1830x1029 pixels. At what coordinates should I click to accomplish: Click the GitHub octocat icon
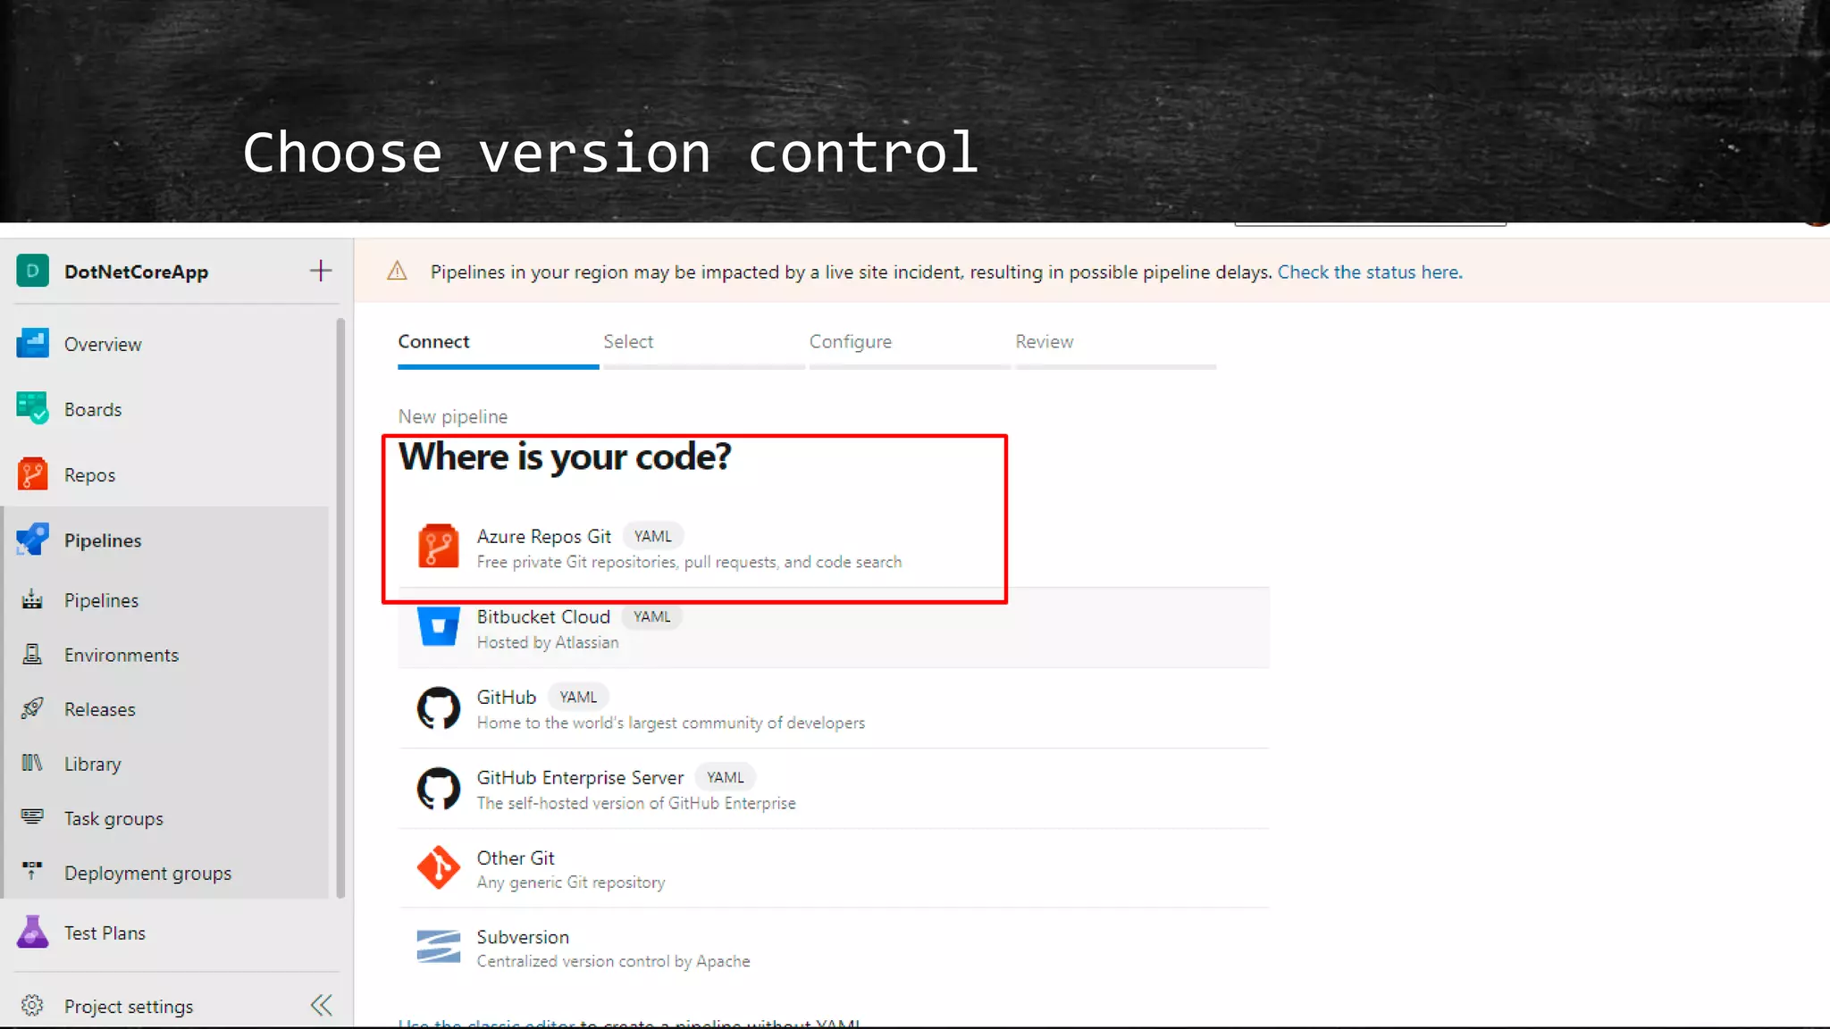tap(438, 708)
